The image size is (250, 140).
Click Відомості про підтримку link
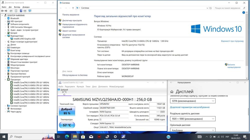(x=232, y=41)
